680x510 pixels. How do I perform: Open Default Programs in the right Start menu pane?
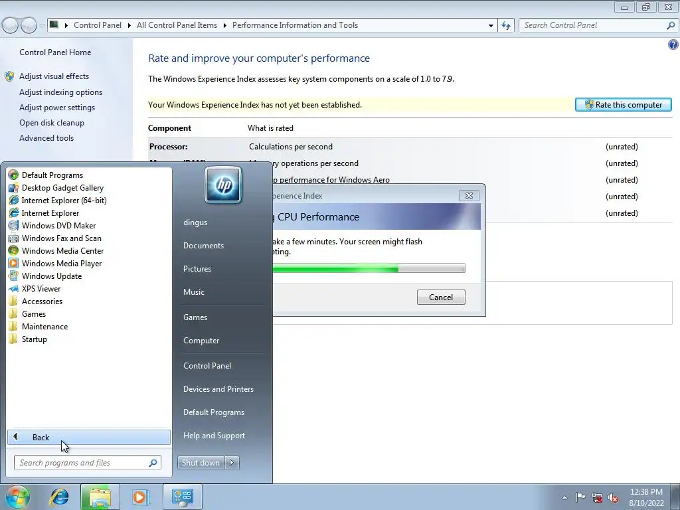click(213, 412)
